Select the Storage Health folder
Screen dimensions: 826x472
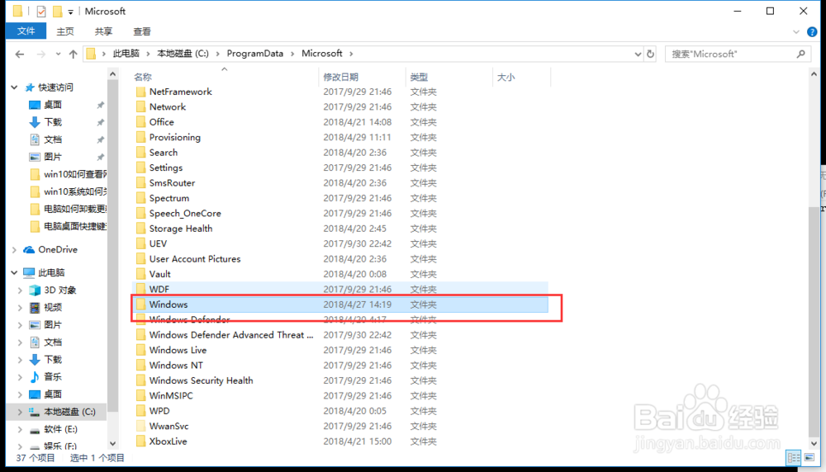point(181,229)
